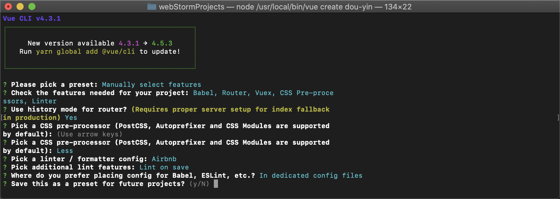Click the 'Less' pre-processor answer
Image resolution: width=560 pixels, height=199 pixels.
(65, 151)
